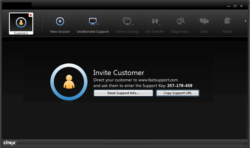Open the Unattended Support monitor icon

[93, 21]
